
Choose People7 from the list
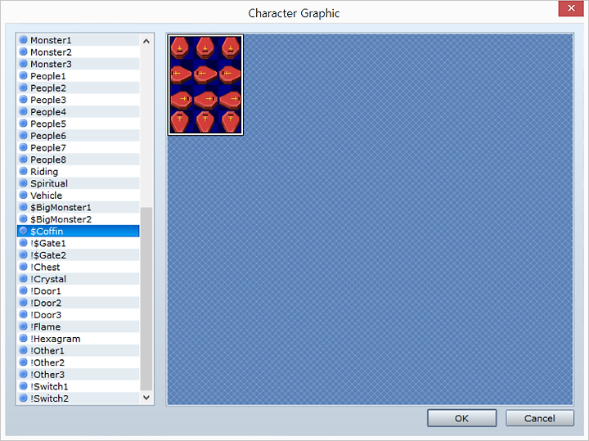point(79,147)
